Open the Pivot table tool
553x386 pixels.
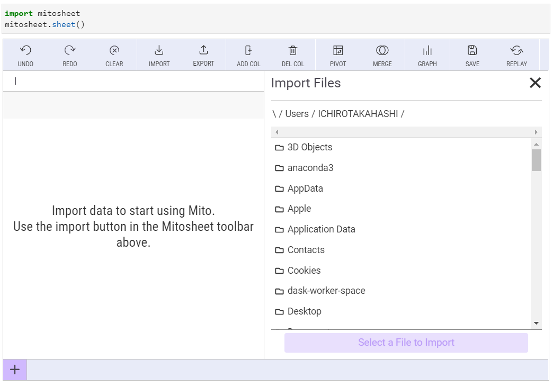point(338,50)
